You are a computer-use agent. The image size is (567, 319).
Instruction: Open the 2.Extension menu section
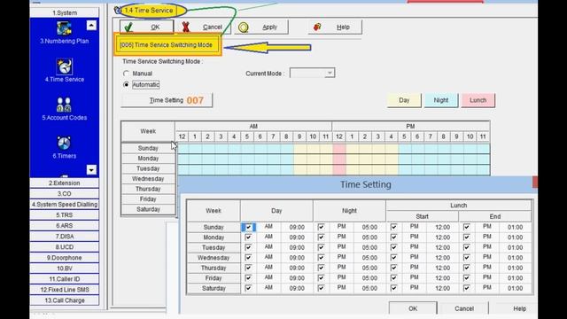click(65, 183)
